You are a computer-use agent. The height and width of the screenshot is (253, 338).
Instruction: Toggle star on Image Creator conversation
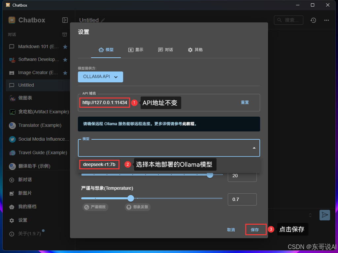(65, 72)
